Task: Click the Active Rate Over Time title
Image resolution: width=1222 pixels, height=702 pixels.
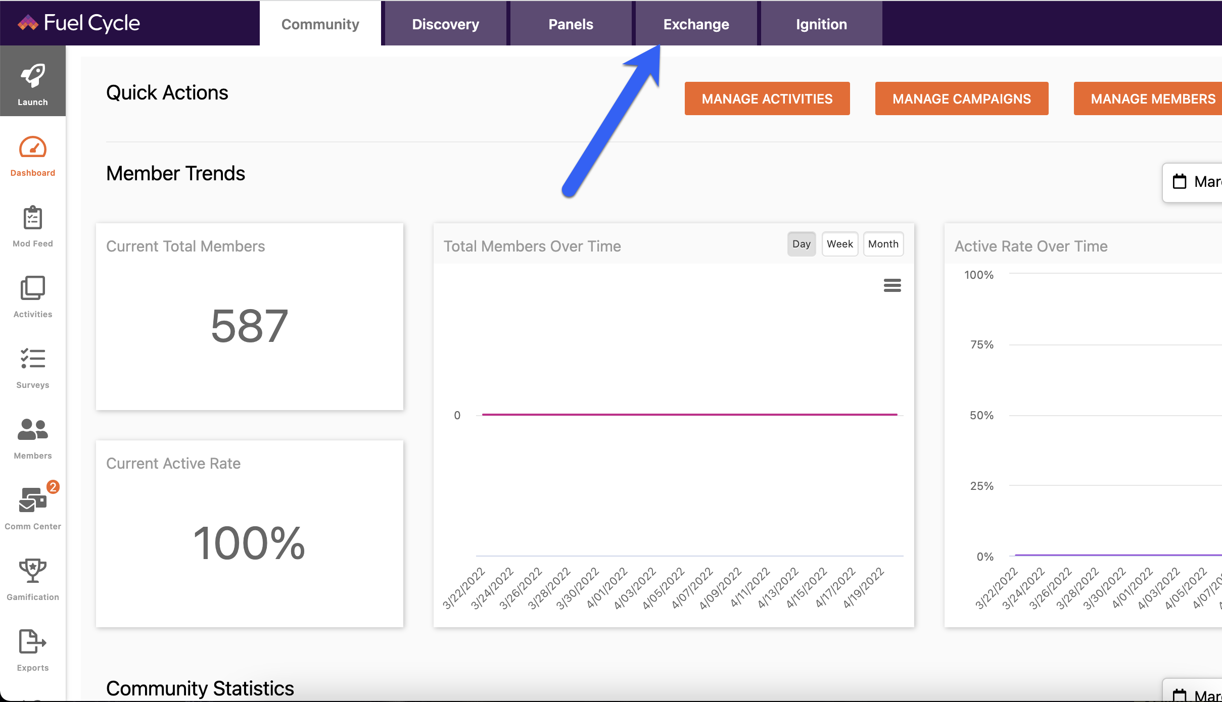Action: tap(1031, 246)
